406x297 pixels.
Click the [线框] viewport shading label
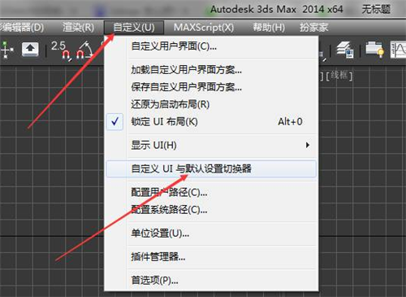click(x=339, y=76)
